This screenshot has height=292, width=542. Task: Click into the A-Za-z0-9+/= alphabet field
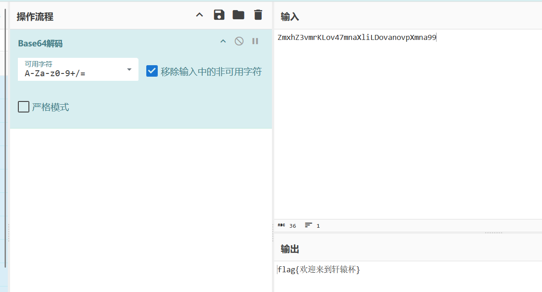pos(69,73)
